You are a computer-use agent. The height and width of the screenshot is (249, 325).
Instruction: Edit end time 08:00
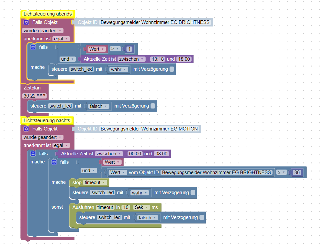[x=162, y=154]
